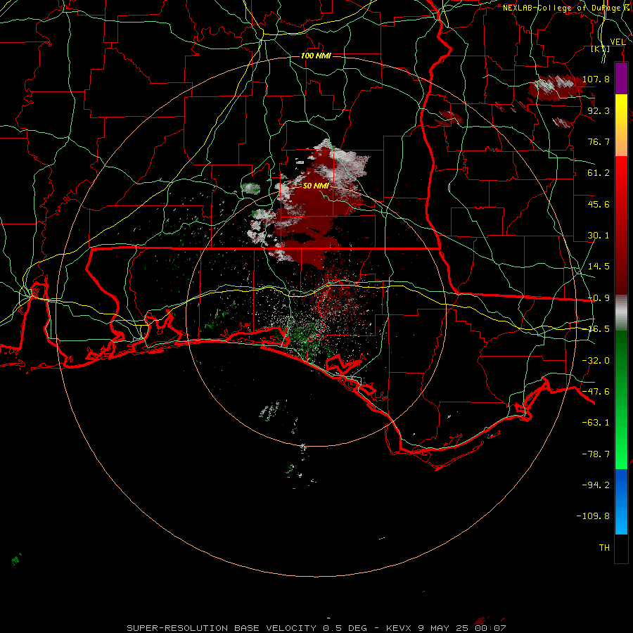The image size is (633, 633).
Task: Click the VEL legend title
Action: pyautogui.click(x=618, y=42)
